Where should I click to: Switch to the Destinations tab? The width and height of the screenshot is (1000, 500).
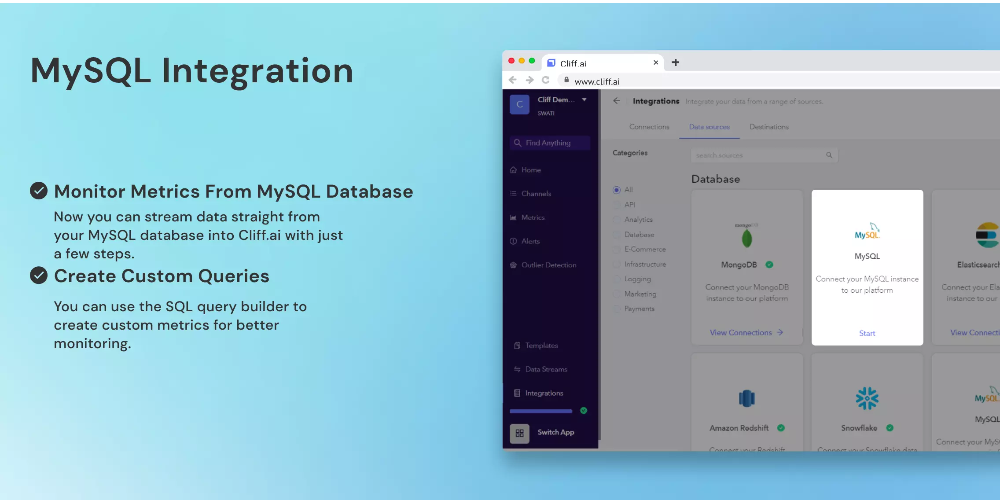769,126
